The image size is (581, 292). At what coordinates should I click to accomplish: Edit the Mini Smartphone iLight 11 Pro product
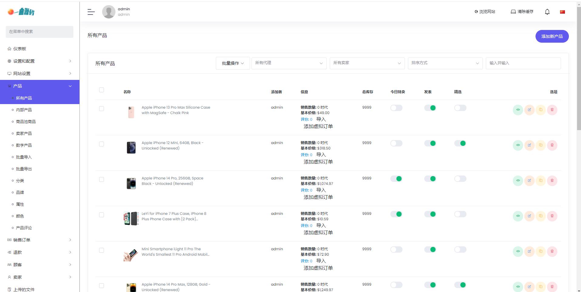[x=529, y=251]
